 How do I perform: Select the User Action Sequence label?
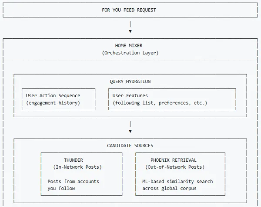click(x=53, y=95)
